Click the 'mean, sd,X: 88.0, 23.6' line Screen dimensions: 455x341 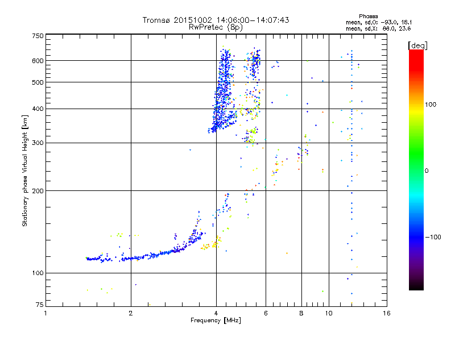click(x=378, y=28)
